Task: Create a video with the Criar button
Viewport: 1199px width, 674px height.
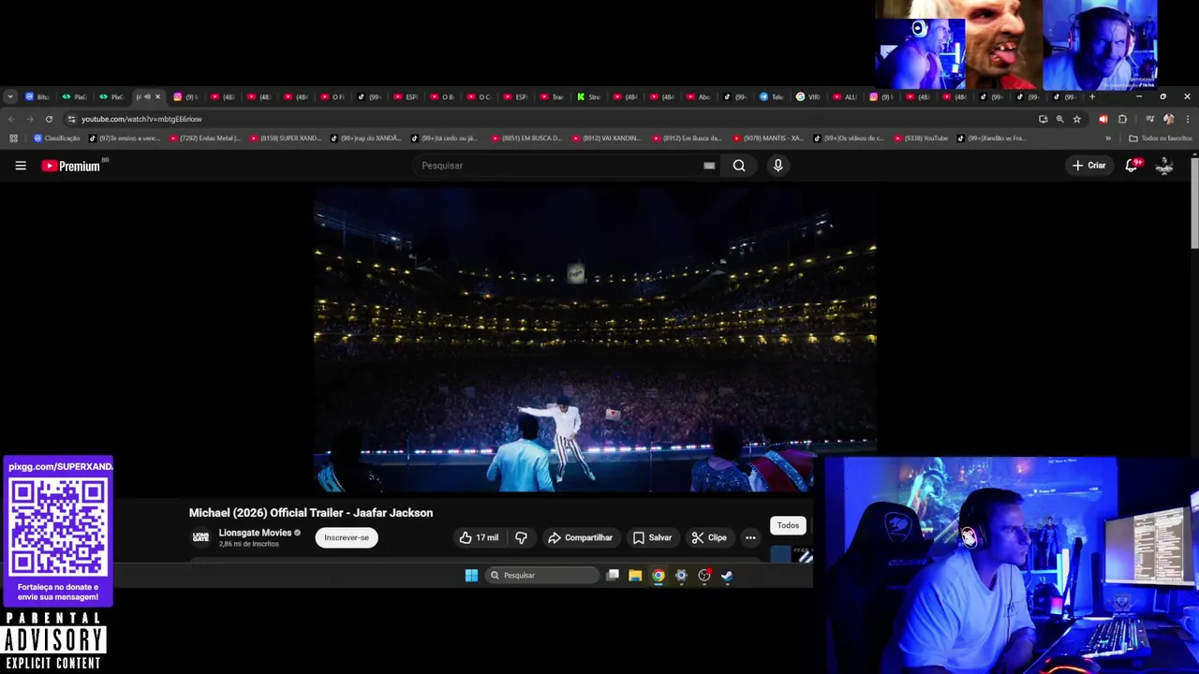Action: pyautogui.click(x=1089, y=166)
